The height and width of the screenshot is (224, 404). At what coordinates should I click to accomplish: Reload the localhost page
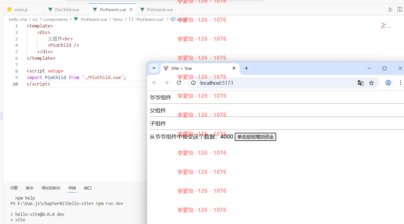[179, 83]
